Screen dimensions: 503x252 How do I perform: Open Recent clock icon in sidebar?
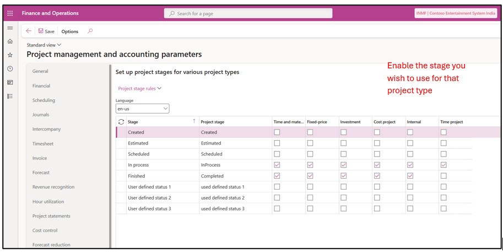pos(10,69)
